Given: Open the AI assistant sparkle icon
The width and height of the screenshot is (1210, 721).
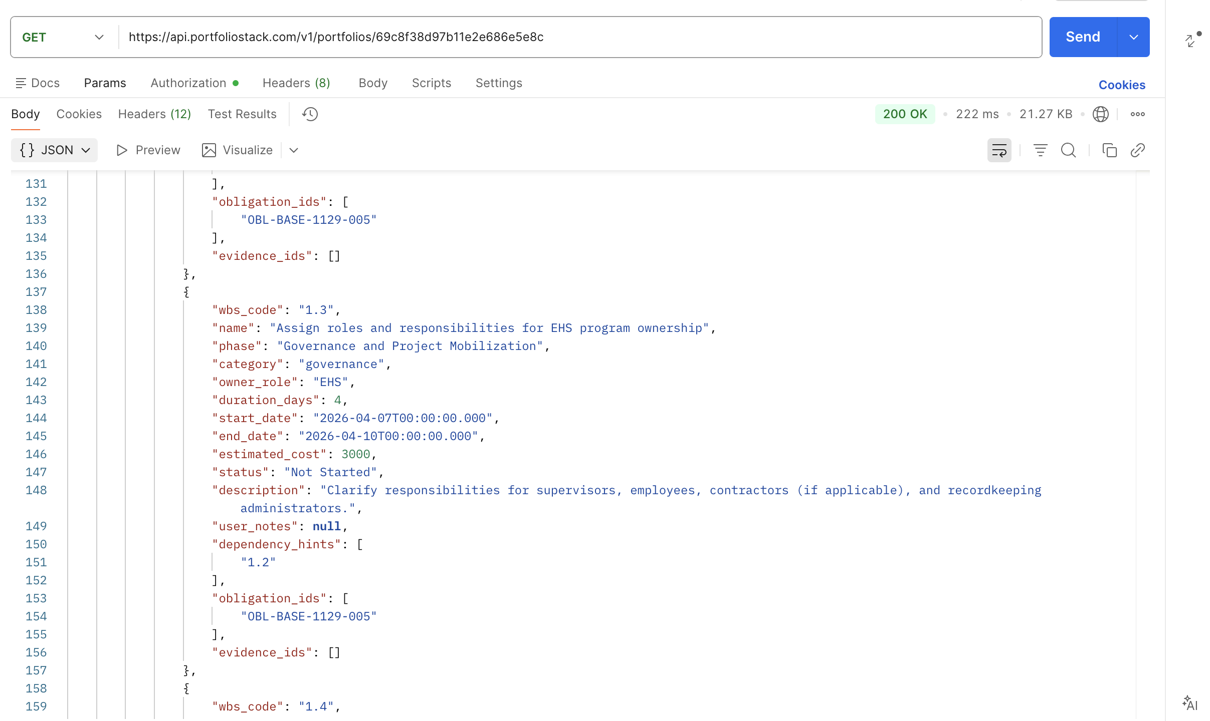Looking at the screenshot, I should click(1189, 703).
